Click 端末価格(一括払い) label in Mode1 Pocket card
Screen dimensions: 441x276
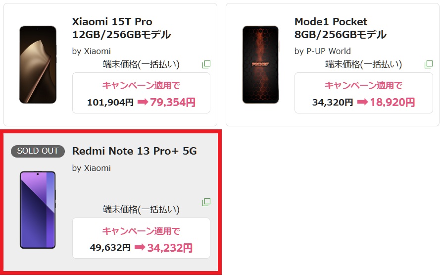(x=363, y=64)
